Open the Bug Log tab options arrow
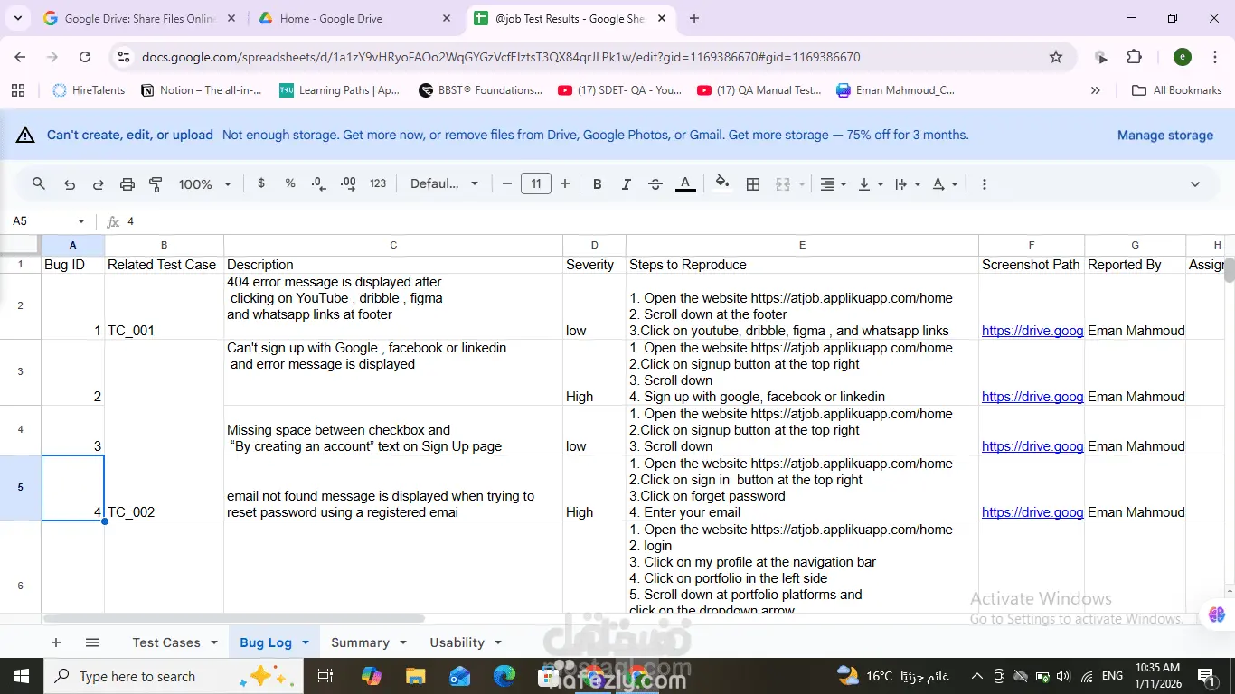 (x=306, y=642)
